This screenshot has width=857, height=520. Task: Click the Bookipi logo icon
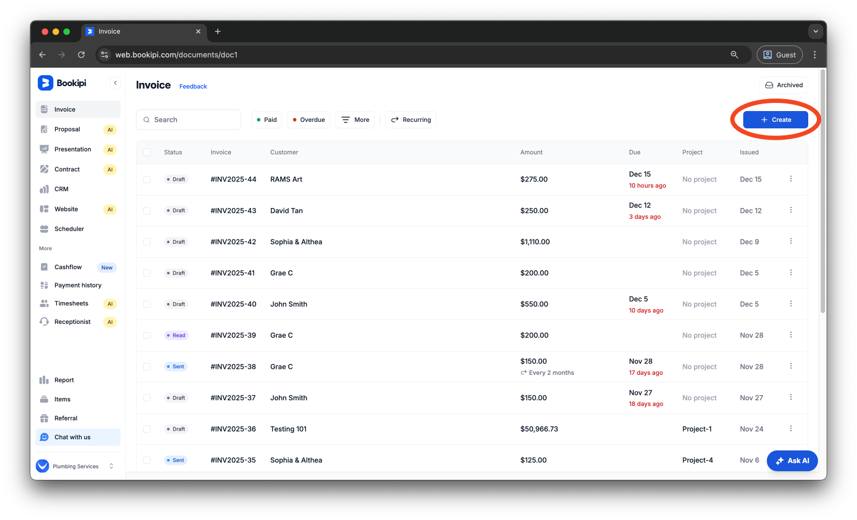pyautogui.click(x=46, y=83)
